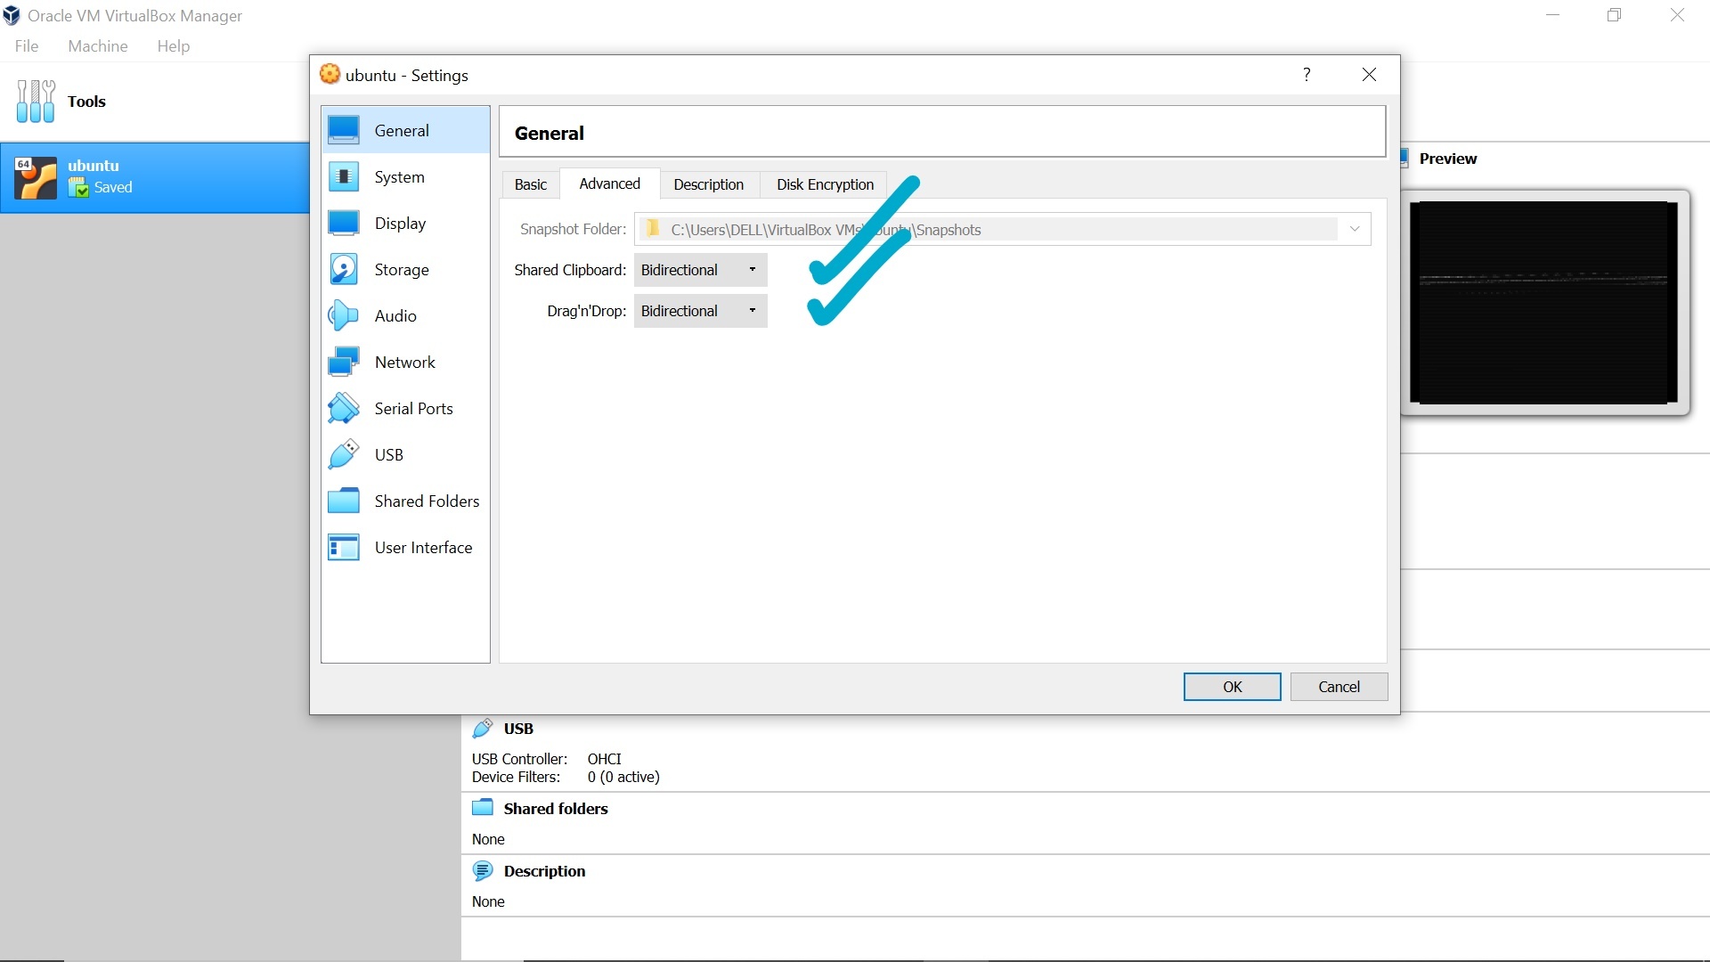
Task: Open the Serial Ports settings panel
Action: [413, 408]
